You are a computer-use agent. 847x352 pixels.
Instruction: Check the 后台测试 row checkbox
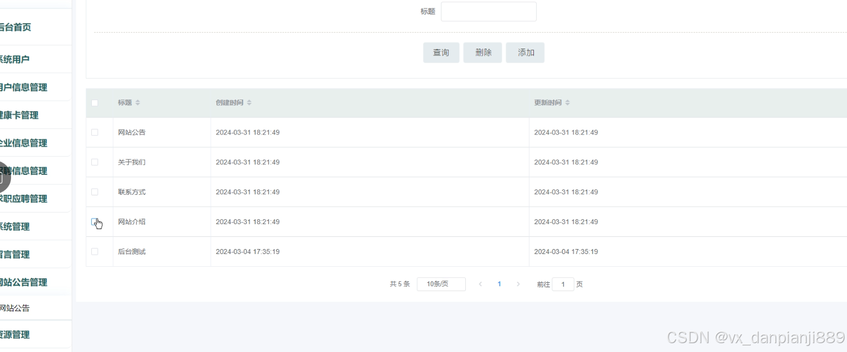coord(95,251)
